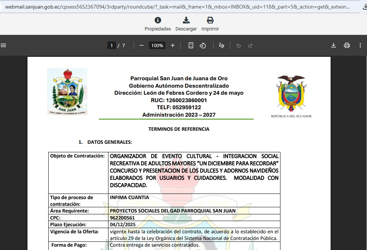This screenshot has width=367, height=250.
Task: Click the current page number field
Action: 111,45
